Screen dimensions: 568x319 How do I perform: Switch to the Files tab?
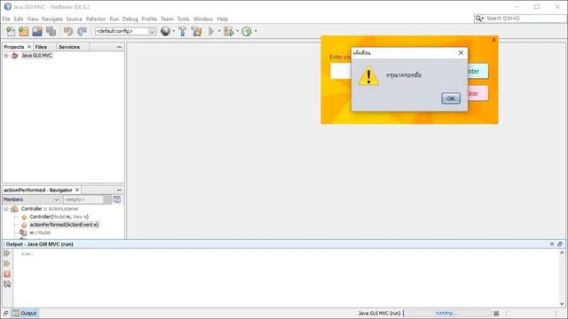pos(41,47)
